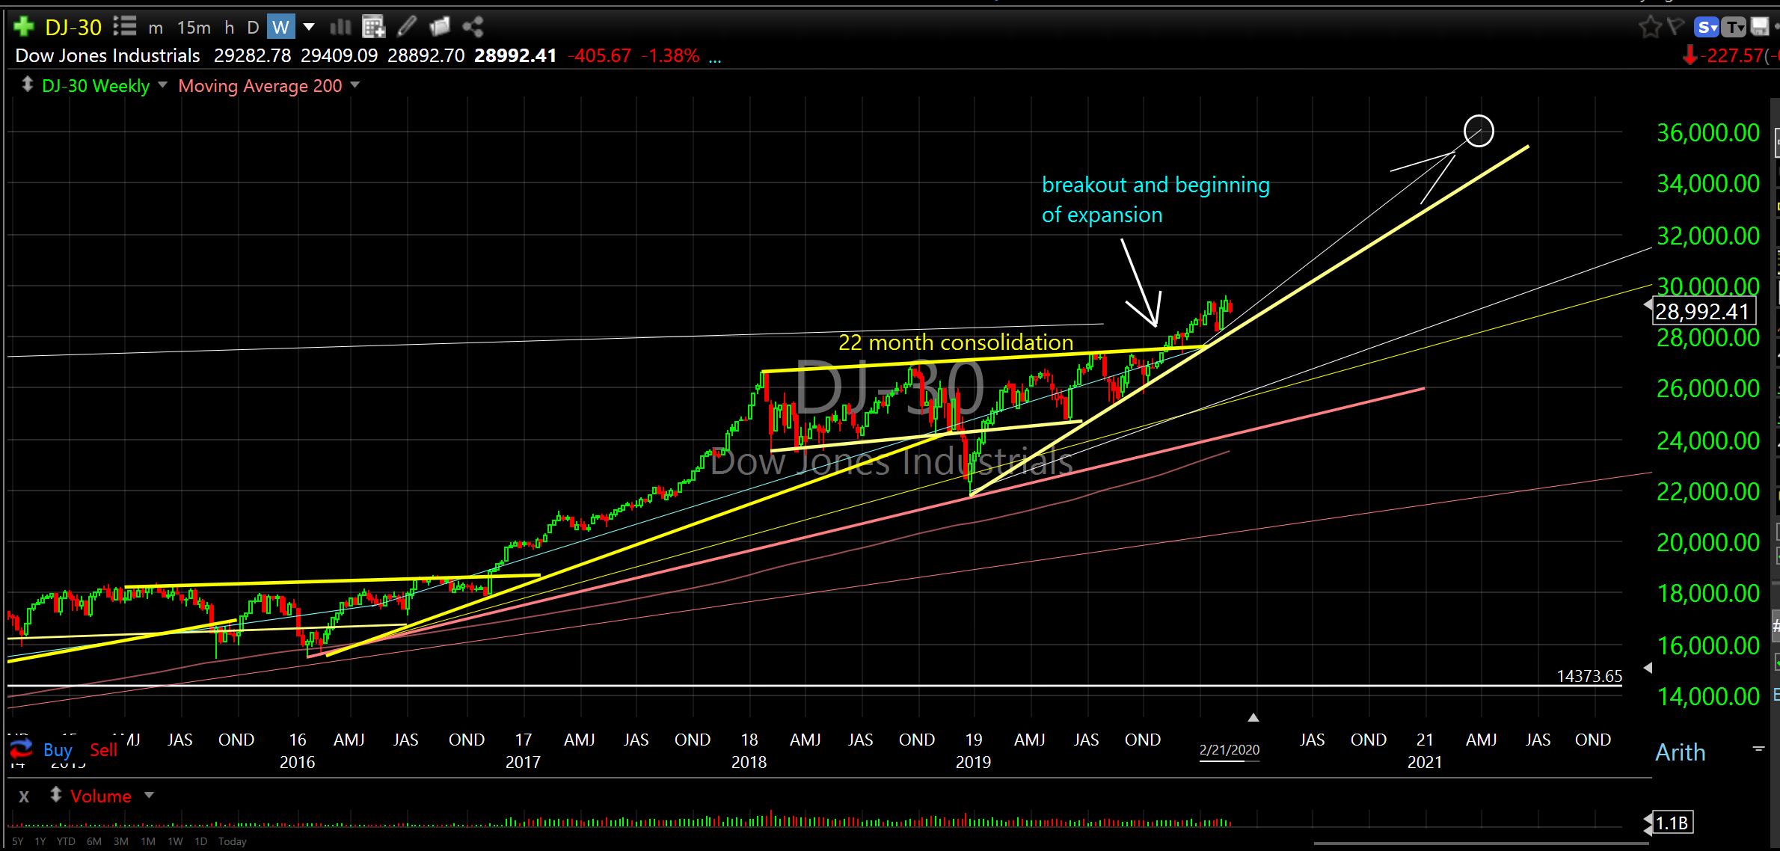Select the 15m timeframe
Image resolution: width=1780 pixels, height=851 pixels.
pyautogui.click(x=194, y=28)
